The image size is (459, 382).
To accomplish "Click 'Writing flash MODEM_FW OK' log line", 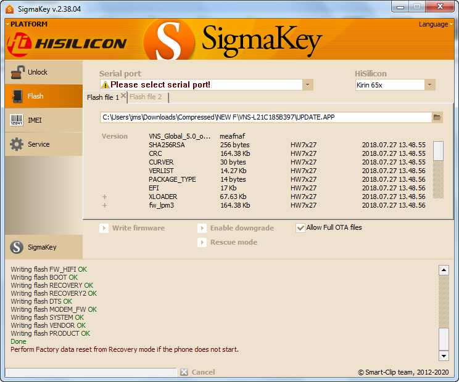I will coord(54,309).
